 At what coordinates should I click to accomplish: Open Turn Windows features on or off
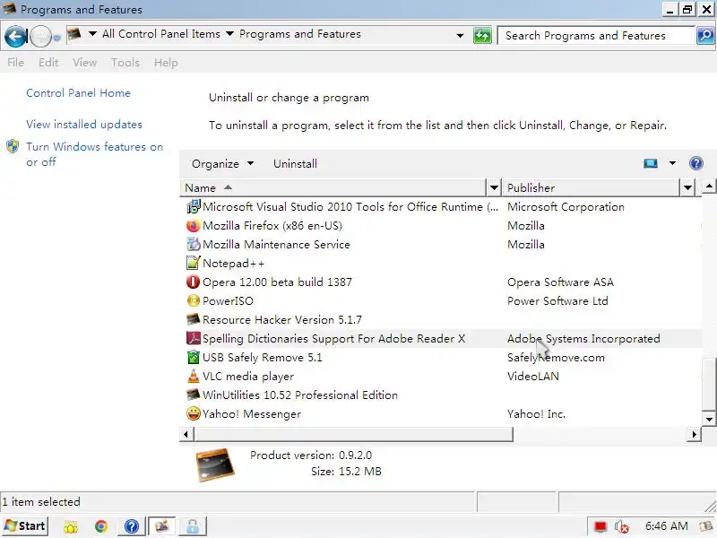coord(94,154)
